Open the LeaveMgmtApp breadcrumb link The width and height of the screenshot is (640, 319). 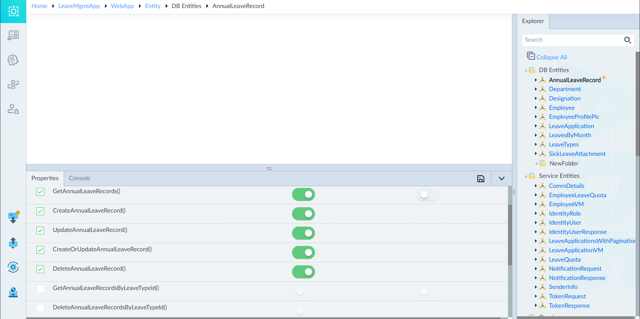pyautogui.click(x=79, y=6)
